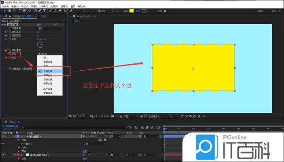Viewport: 284px width, 162px height.
Task: Toggle visibility eye of shape layer 1
Action: pyautogui.click(x=3, y=137)
